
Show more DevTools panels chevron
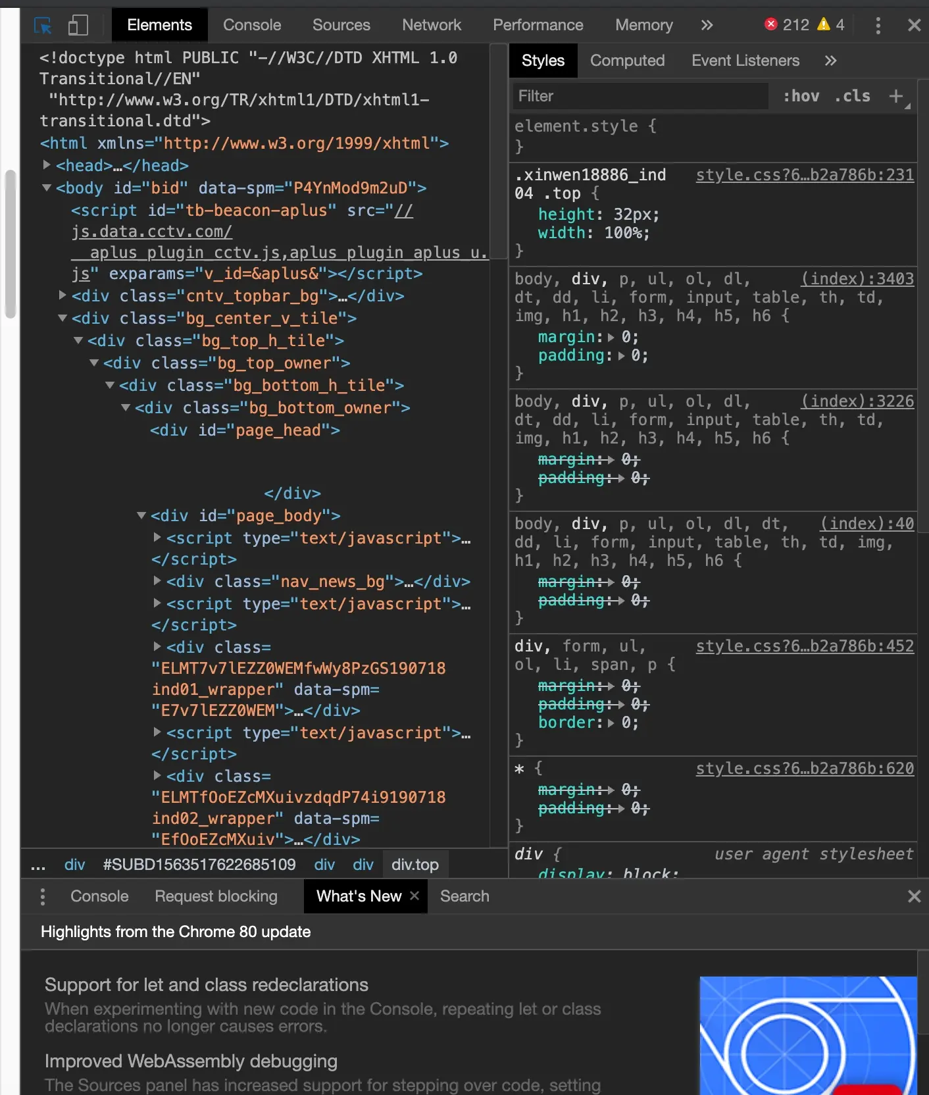707,25
